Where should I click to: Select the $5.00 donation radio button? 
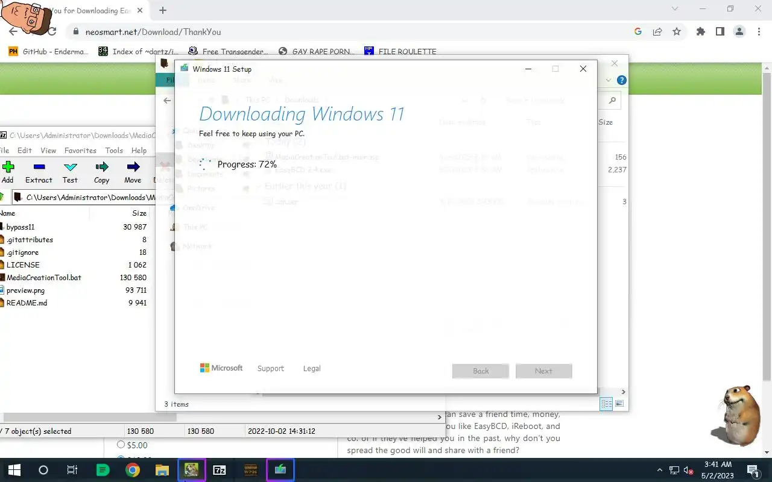click(x=121, y=445)
